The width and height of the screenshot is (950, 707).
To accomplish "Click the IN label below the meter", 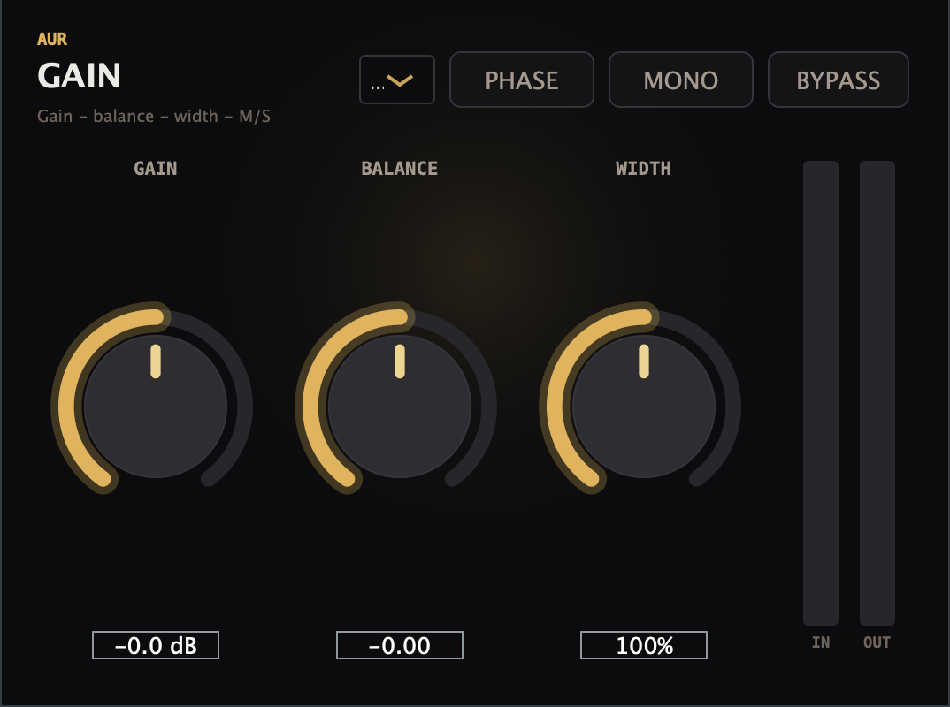I will (821, 642).
